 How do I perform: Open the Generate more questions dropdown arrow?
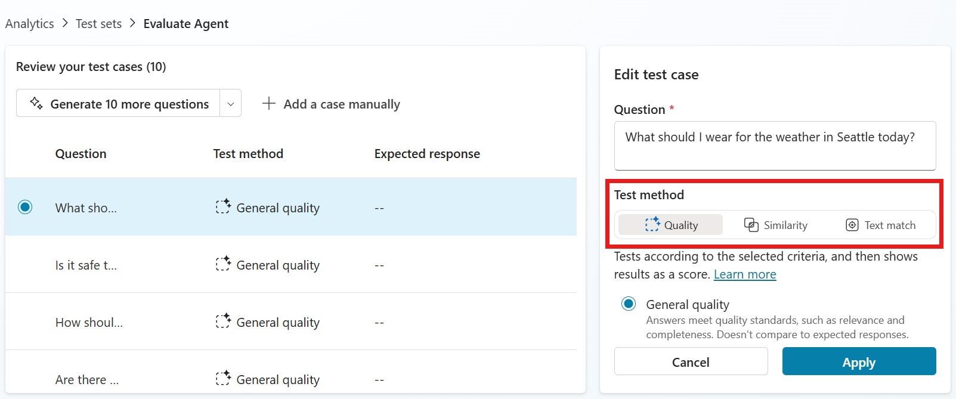click(231, 104)
